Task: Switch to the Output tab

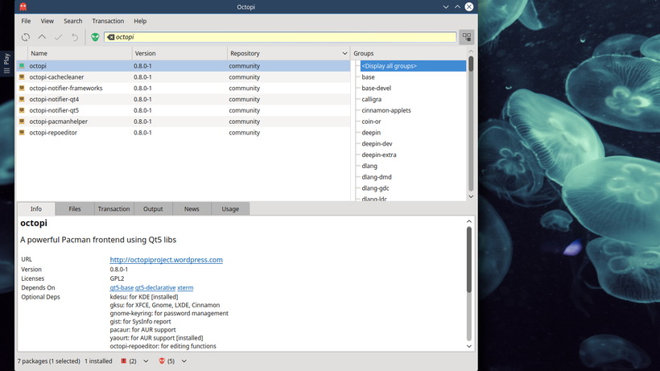Action: point(153,209)
